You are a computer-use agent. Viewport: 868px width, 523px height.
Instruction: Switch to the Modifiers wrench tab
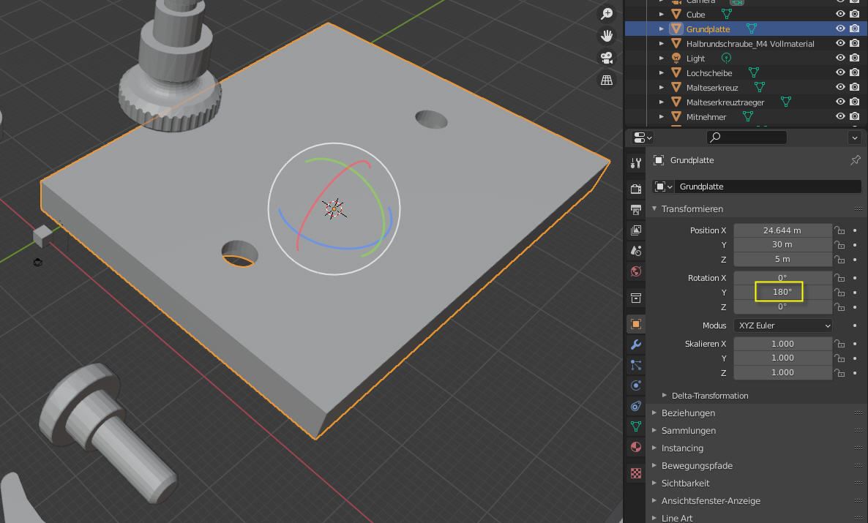[636, 345]
